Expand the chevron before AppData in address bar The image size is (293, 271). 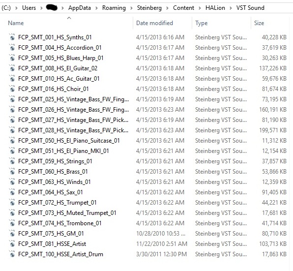(62, 8)
